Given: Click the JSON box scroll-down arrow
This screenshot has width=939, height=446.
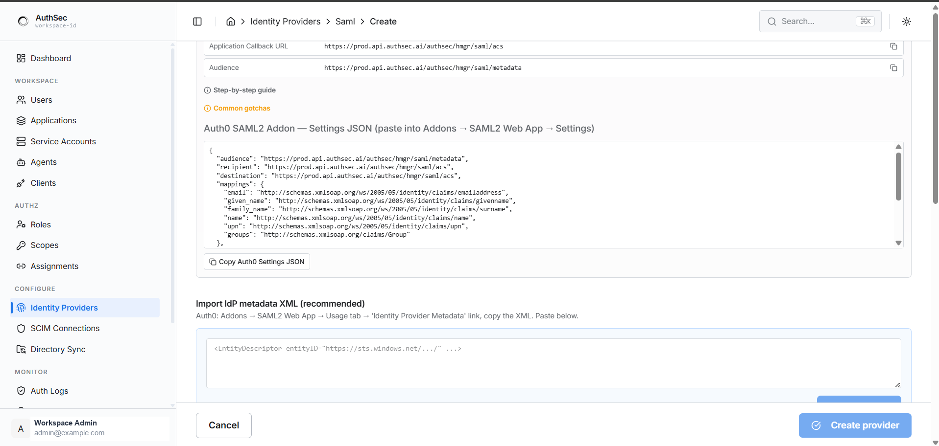Looking at the screenshot, I should [x=898, y=243].
